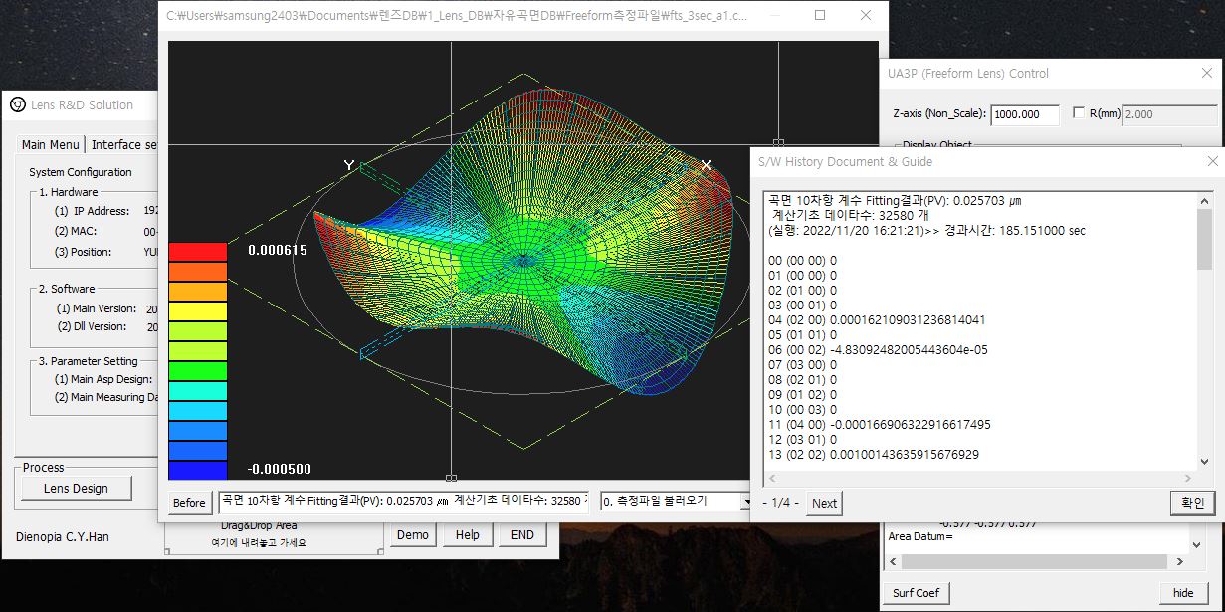Click the green color scale swatch
The height and width of the screenshot is (612, 1225).
198,370
